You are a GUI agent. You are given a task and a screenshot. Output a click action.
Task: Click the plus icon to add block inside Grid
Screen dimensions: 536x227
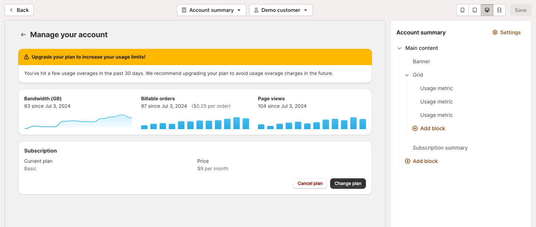[415, 128]
